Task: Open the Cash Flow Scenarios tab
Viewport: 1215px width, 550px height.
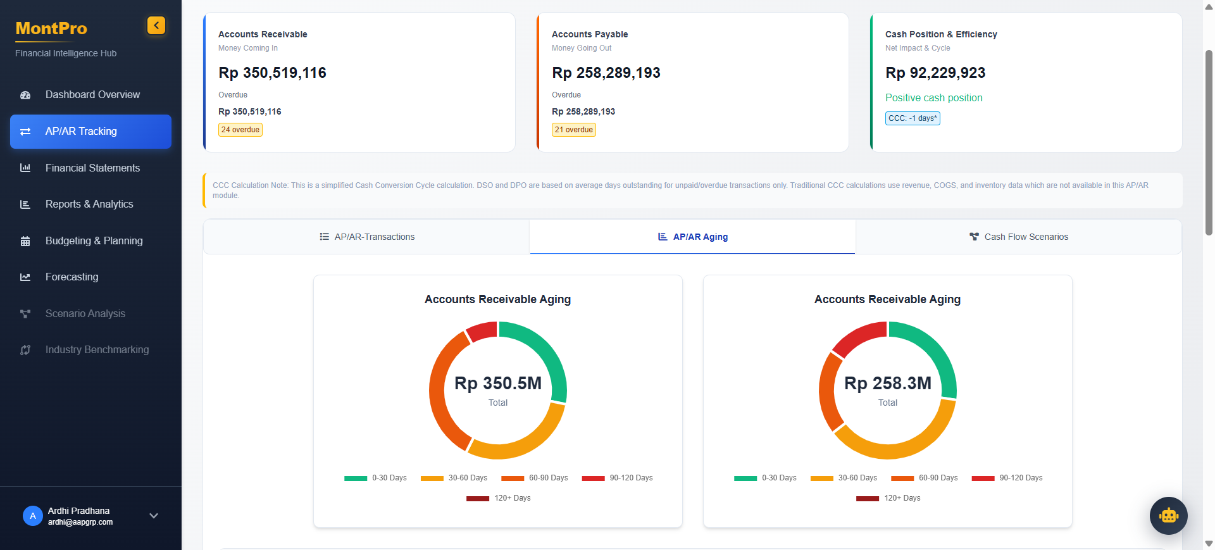Action: 1018,237
